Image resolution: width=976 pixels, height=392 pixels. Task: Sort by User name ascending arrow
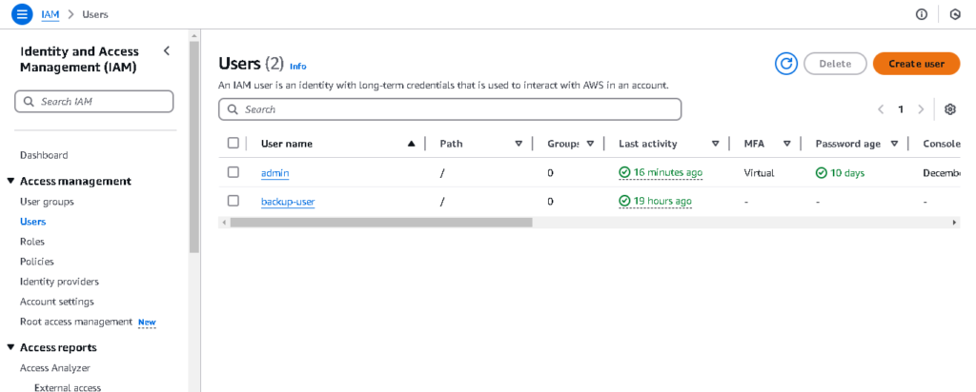click(411, 144)
